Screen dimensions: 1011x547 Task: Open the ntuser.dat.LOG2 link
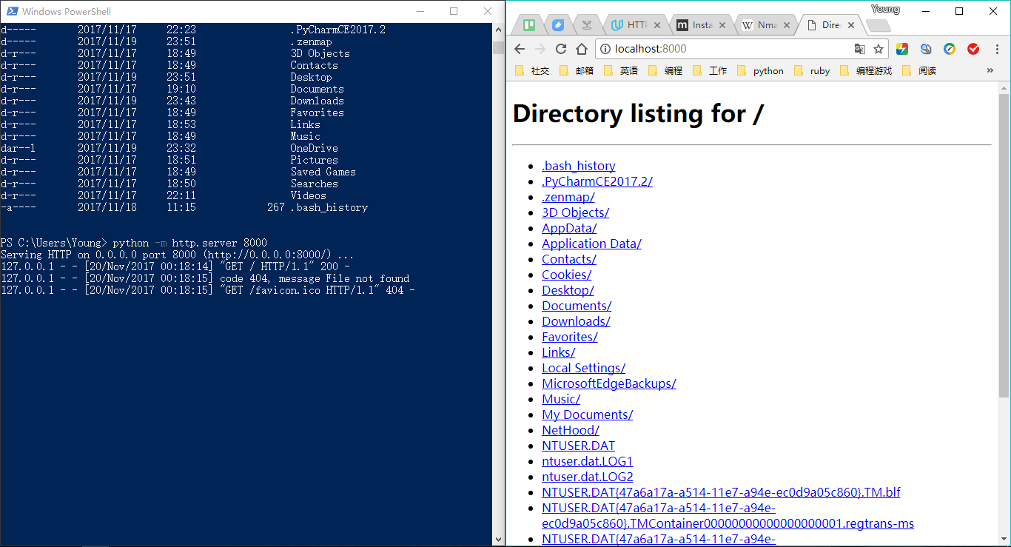pyautogui.click(x=588, y=477)
